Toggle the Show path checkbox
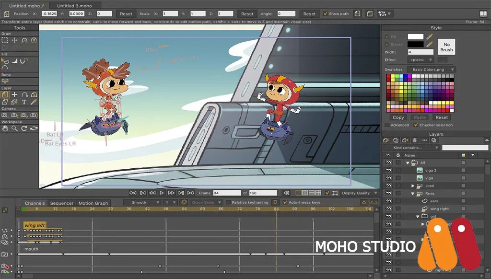The width and height of the screenshot is (491, 279). click(x=325, y=14)
